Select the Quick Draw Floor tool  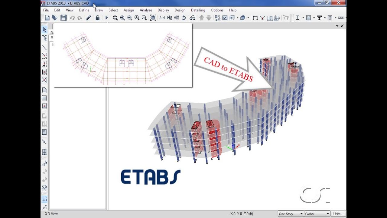click(44, 106)
